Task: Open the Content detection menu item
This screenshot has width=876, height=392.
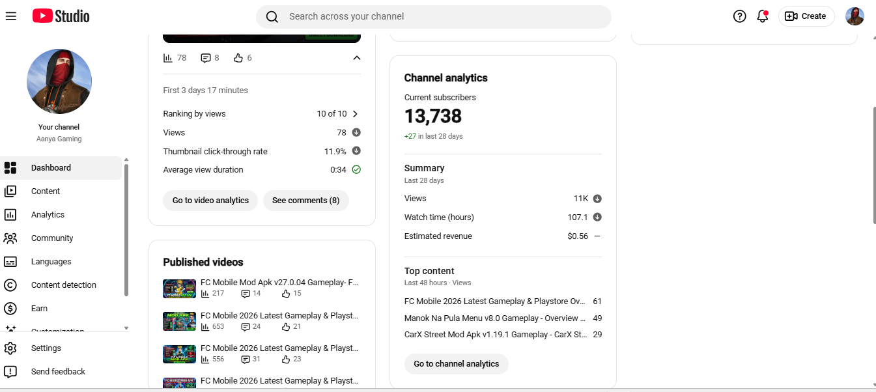Action: pos(61,285)
